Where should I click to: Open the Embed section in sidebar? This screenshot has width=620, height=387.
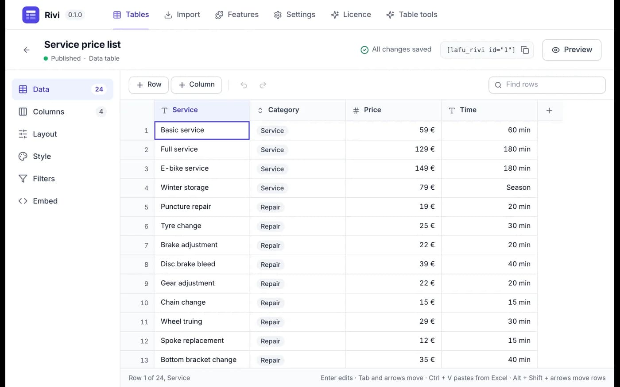(62, 201)
